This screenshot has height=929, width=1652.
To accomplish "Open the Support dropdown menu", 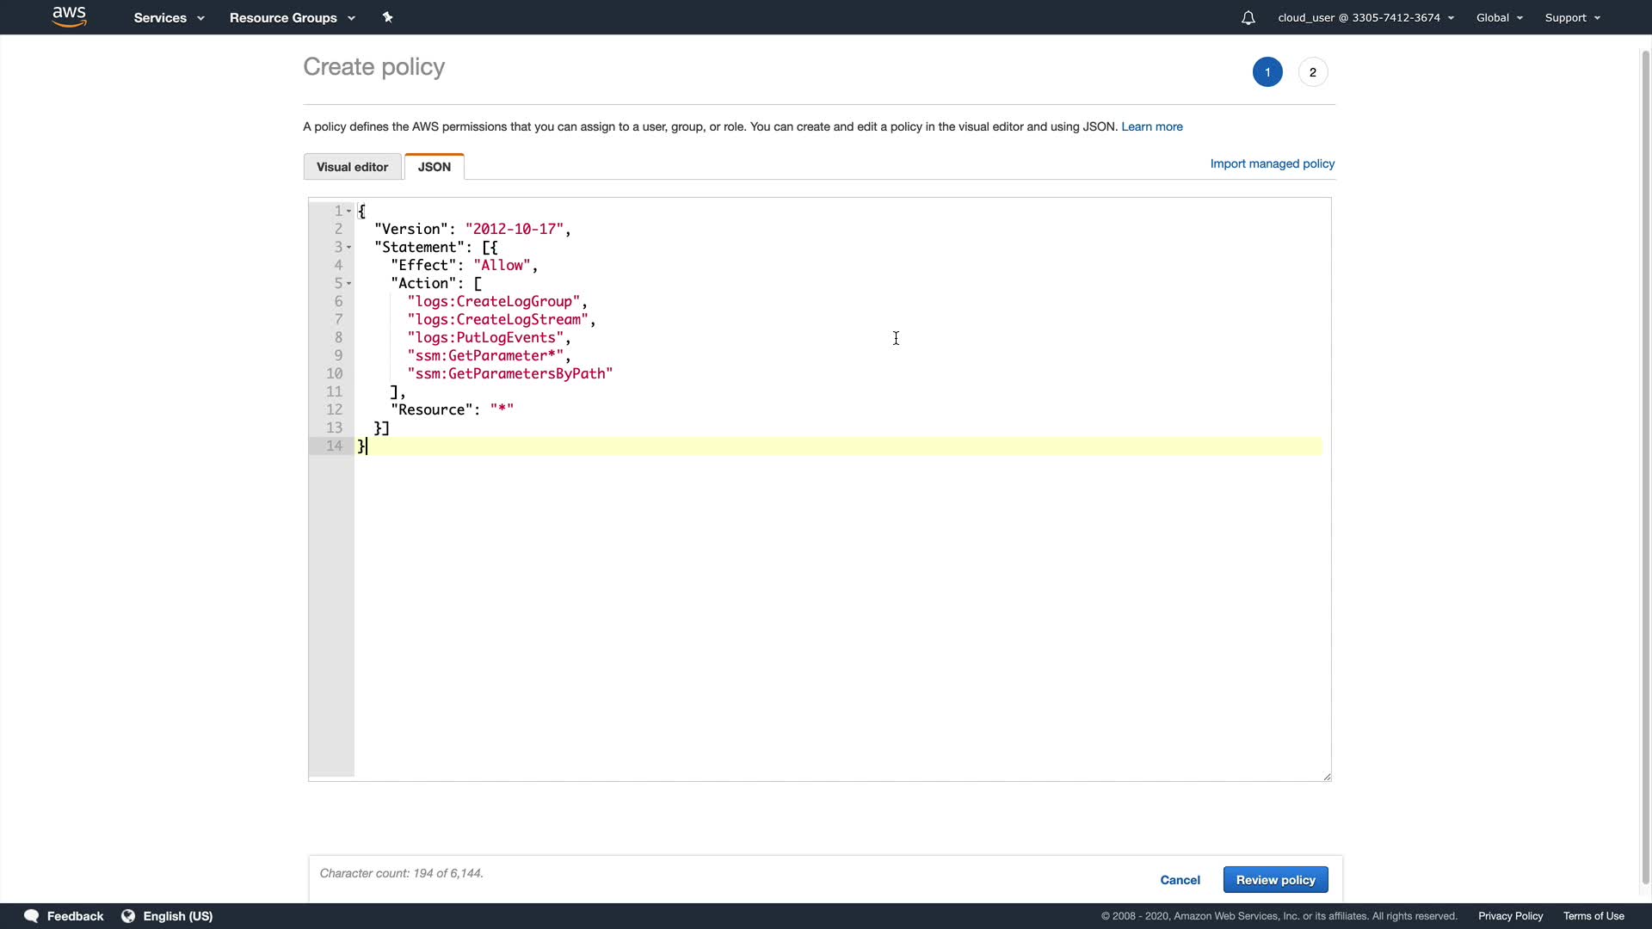I will click(x=1572, y=18).
